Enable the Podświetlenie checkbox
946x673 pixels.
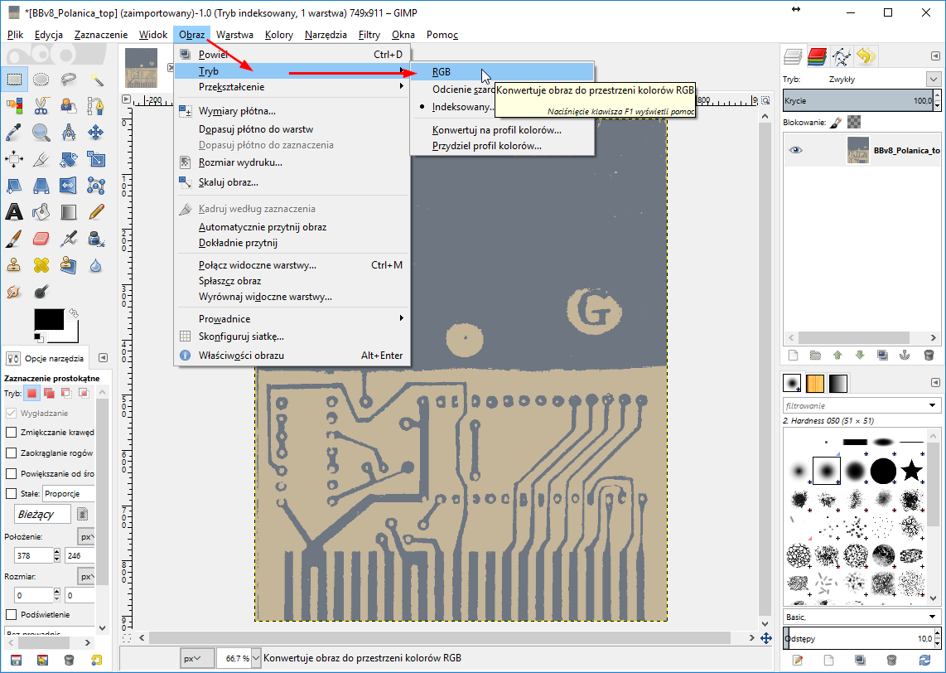(11, 614)
